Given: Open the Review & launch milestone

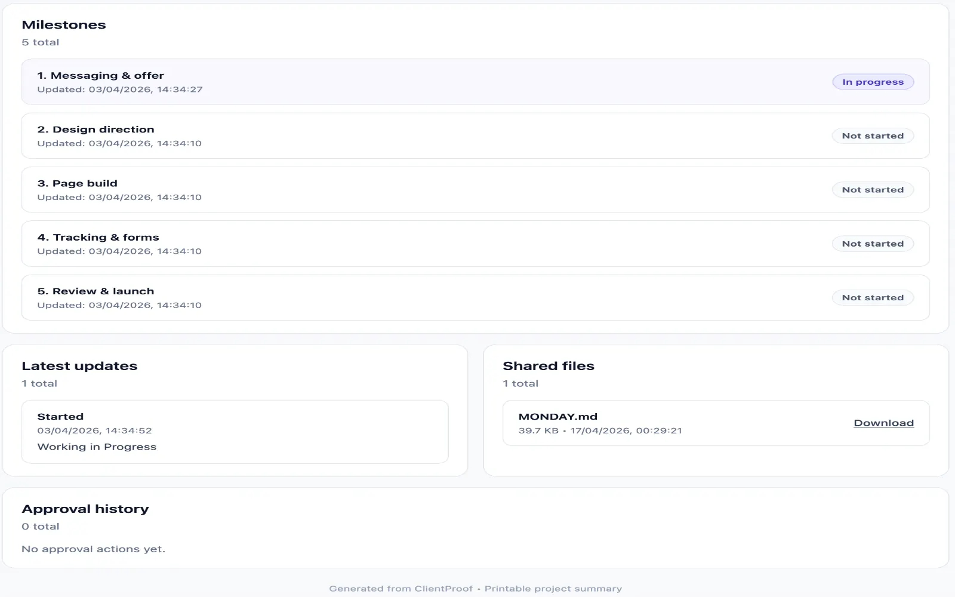Looking at the screenshot, I should (x=476, y=297).
